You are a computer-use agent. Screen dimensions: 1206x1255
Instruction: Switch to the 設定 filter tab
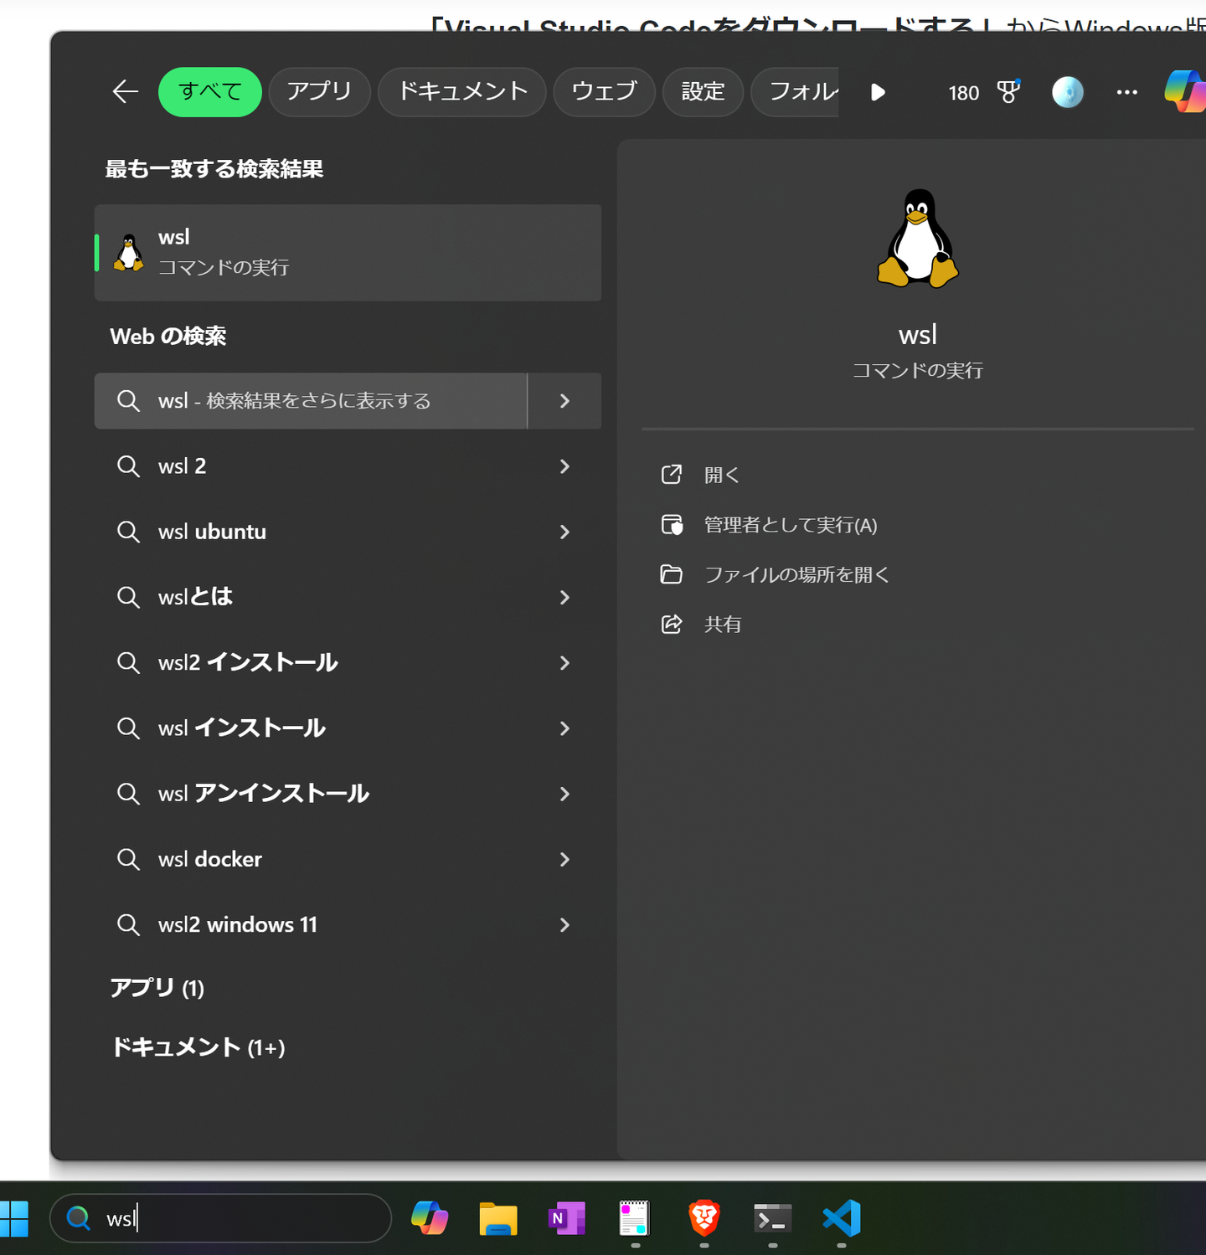(x=703, y=91)
